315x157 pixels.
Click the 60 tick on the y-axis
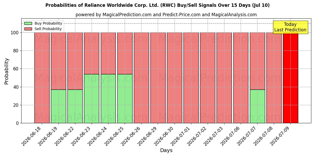point(16,69)
